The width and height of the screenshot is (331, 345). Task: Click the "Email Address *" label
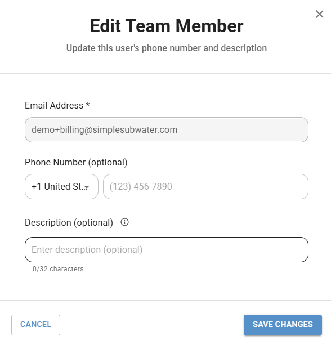[x=57, y=105]
